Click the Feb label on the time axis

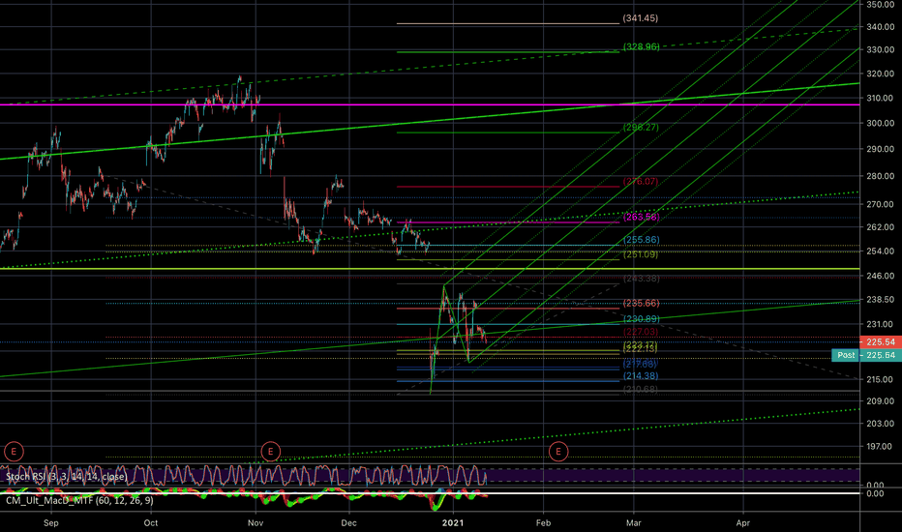(x=543, y=522)
